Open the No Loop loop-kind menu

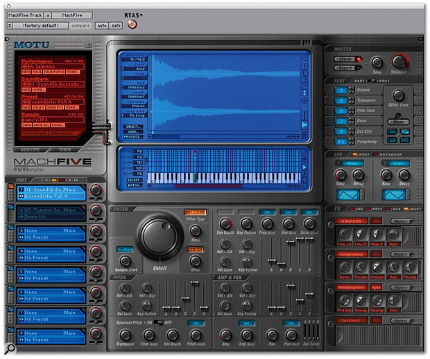(135, 116)
